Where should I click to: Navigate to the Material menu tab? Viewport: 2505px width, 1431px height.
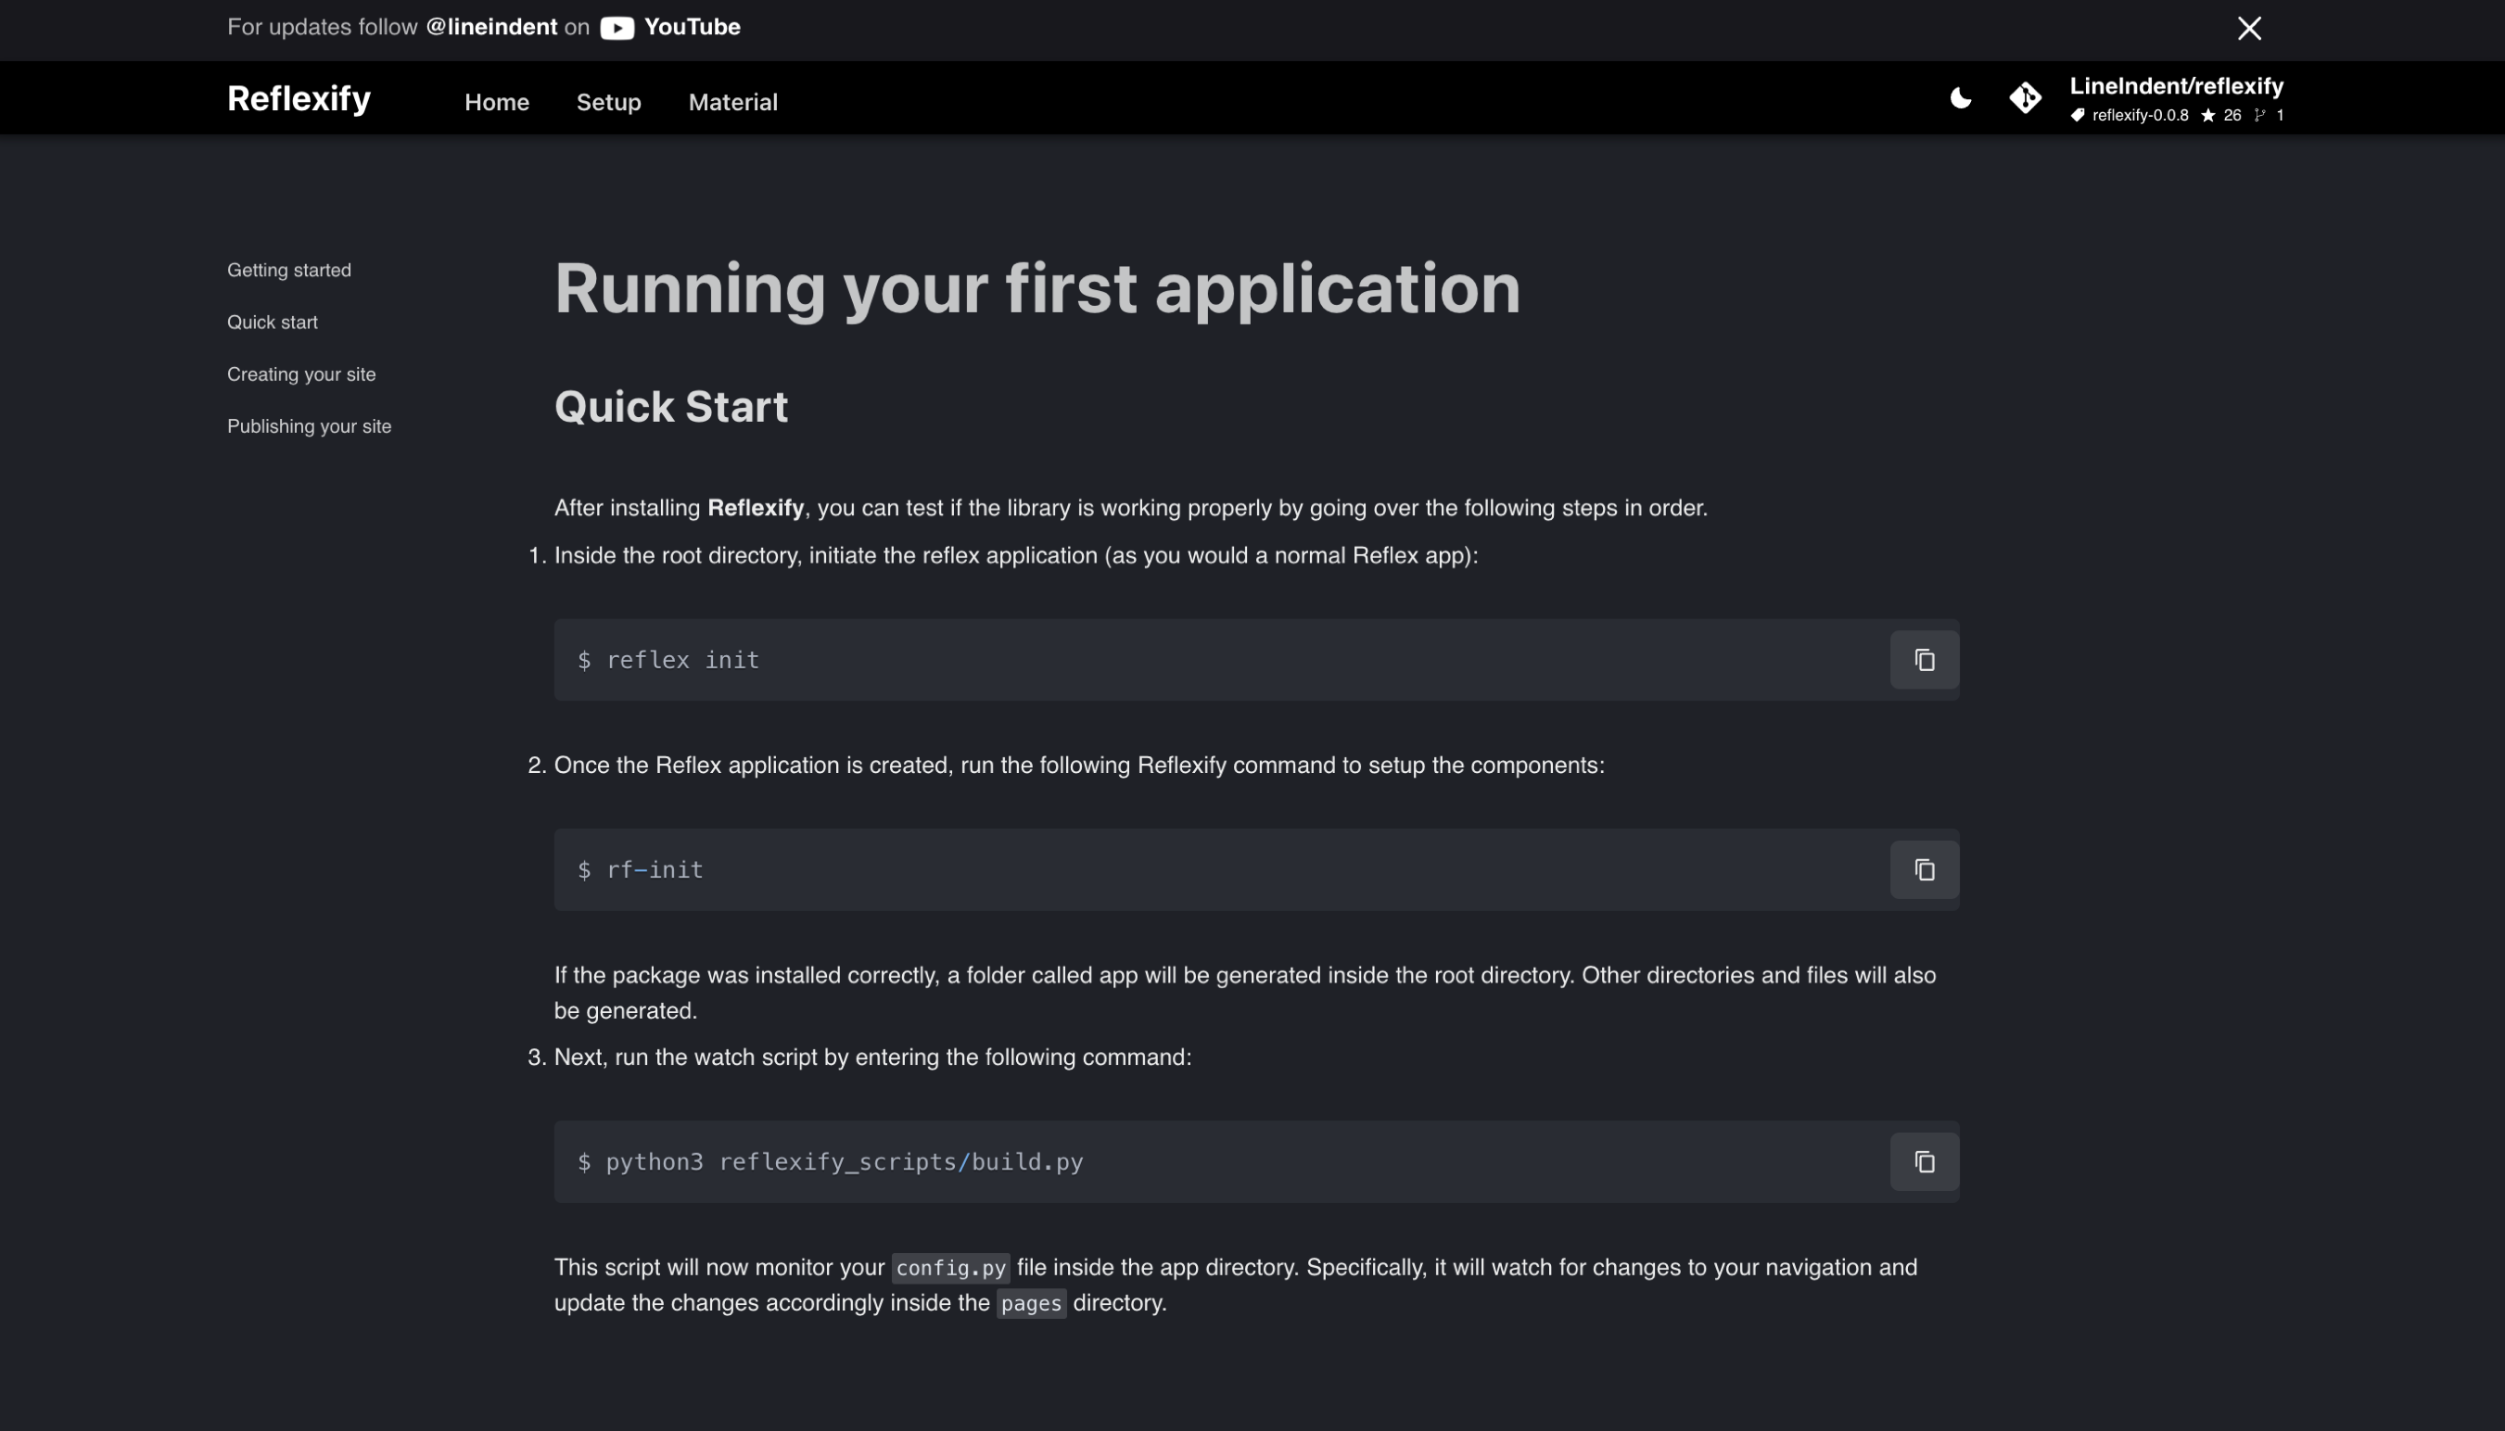[x=733, y=101]
